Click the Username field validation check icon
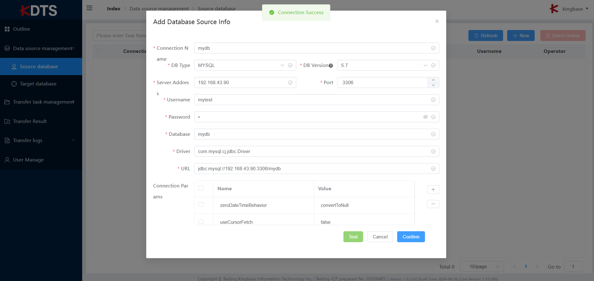Viewport: 594px width, 281px height. [x=433, y=100]
